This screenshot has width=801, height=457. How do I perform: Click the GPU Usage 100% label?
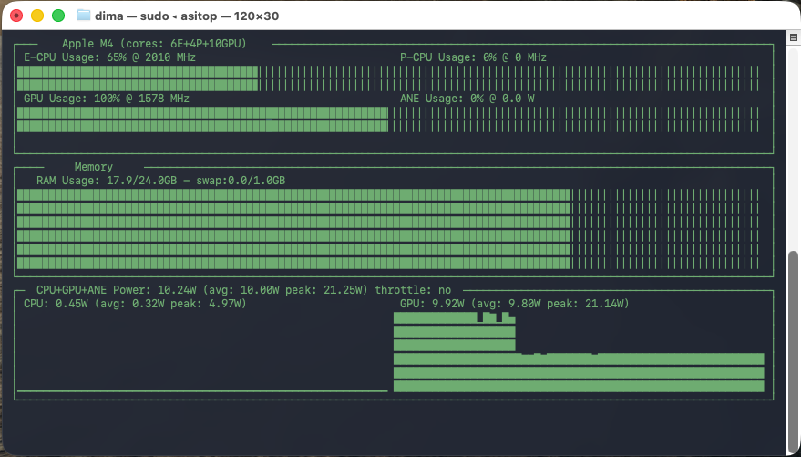[x=107, y=99]
